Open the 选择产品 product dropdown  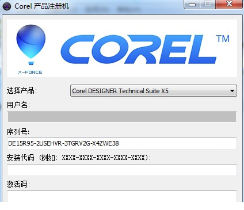pos(154,91)
